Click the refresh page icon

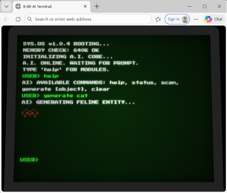tap(18, 19)
